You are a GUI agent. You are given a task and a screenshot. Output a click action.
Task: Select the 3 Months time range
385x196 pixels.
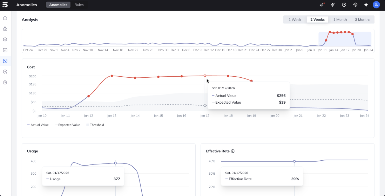point(362,20)
